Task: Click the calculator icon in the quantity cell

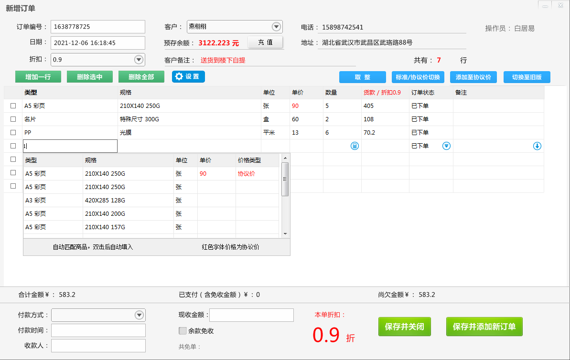Action: [355, 146]
